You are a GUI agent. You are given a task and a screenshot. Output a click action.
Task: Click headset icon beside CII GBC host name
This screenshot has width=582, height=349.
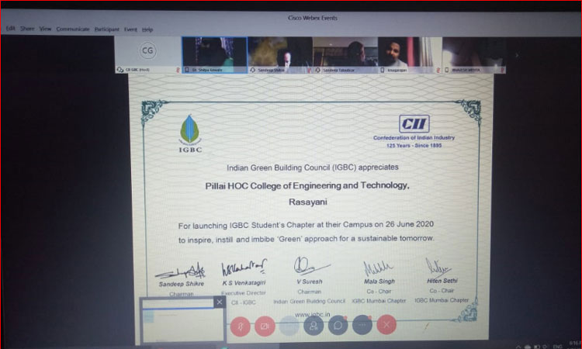tap(120, 70)
